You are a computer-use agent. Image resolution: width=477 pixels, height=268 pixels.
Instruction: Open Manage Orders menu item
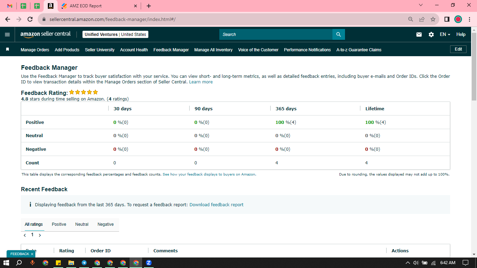(35, 50)
